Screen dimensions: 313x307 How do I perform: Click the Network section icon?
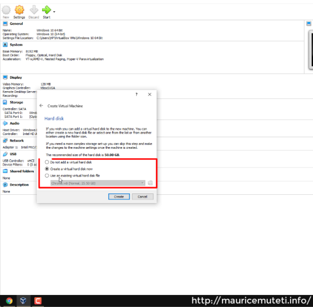pos(5,141)
